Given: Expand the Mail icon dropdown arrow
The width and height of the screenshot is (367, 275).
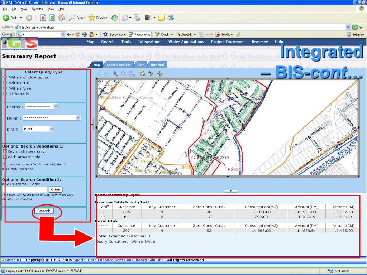Looking at the screenshot, I should click(x=130, y=18).
